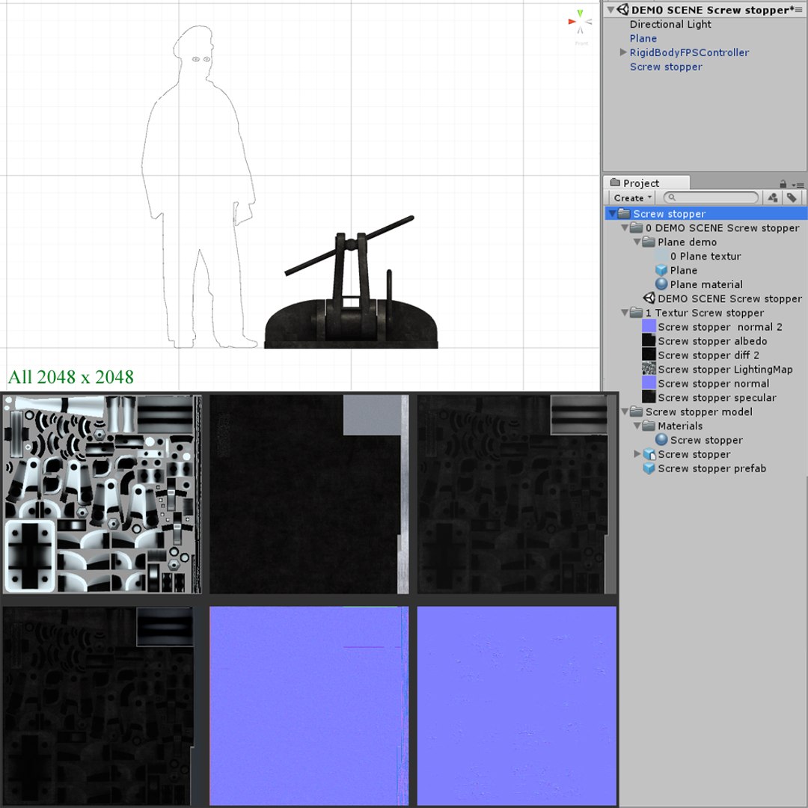Select the Materials folder label
Viewport: 808px width, 808px height.
pyautogui.click(x=679, y=426)
